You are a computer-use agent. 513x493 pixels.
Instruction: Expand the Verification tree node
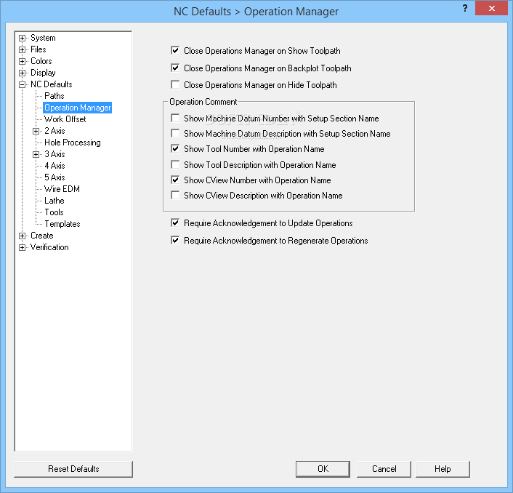22,247
